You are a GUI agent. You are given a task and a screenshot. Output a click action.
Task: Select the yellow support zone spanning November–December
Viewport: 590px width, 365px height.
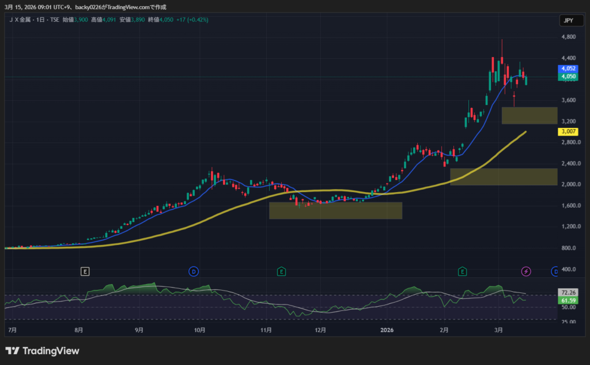[x=335, y=210]
